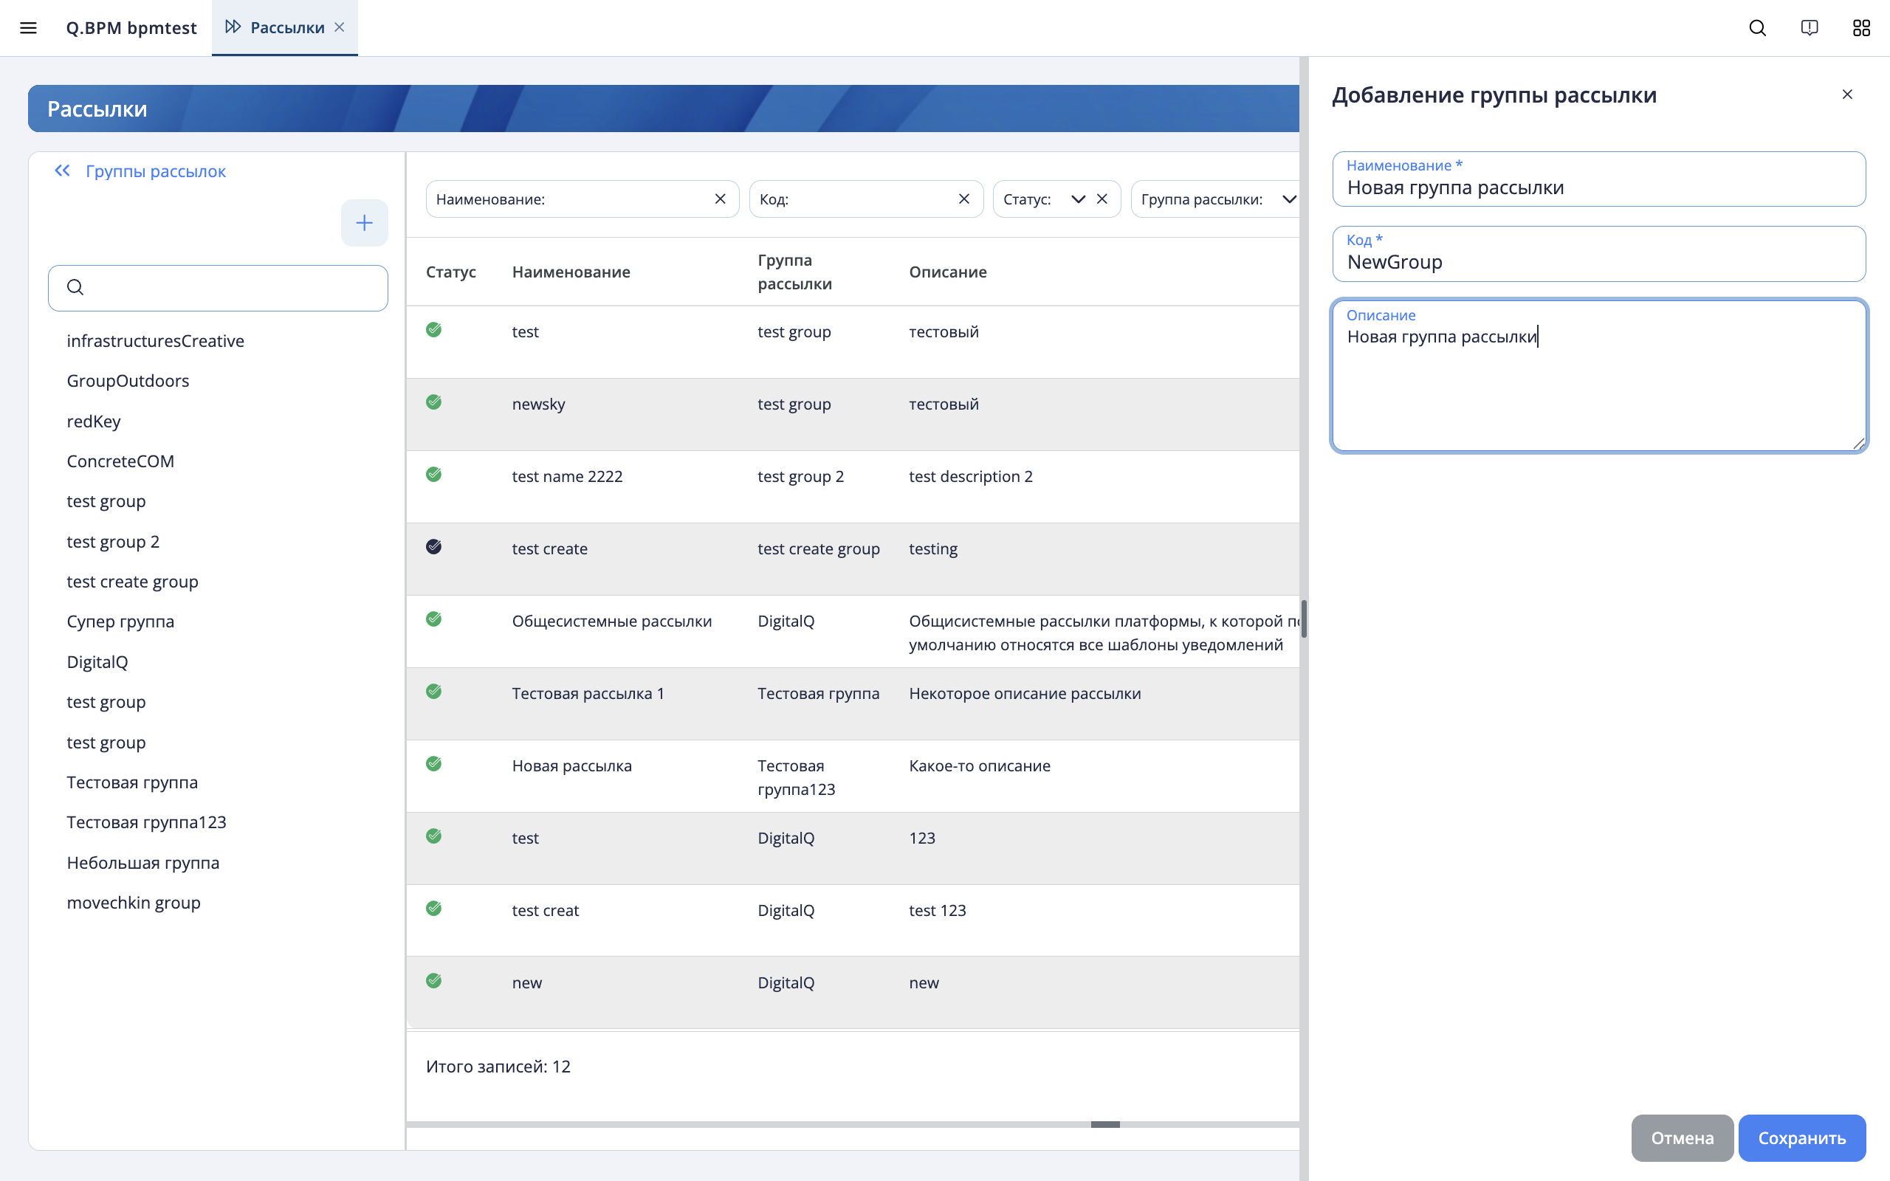Screen dimensions: 1890x1181
Task: Click status icon of Тестовая рассылка 1
Action: [x=434, y=692]
